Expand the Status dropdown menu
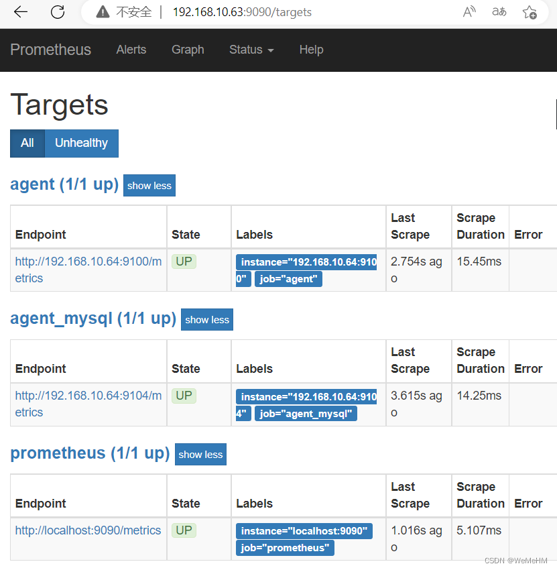Image resolution: width=557 pixels, height=570 pixels. point(251,50)
